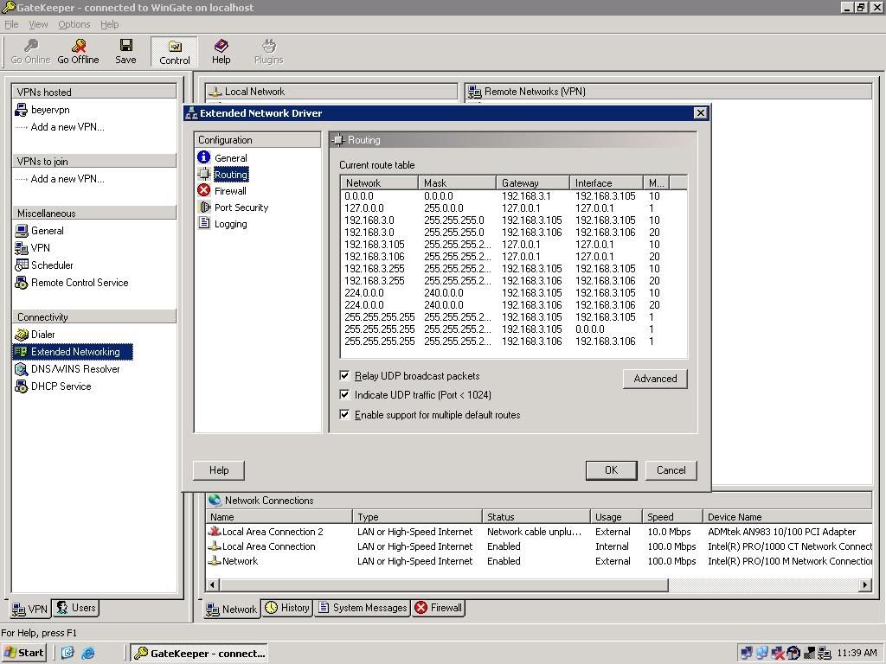
Task: Click the Advanced button
Action: point(655,379)
